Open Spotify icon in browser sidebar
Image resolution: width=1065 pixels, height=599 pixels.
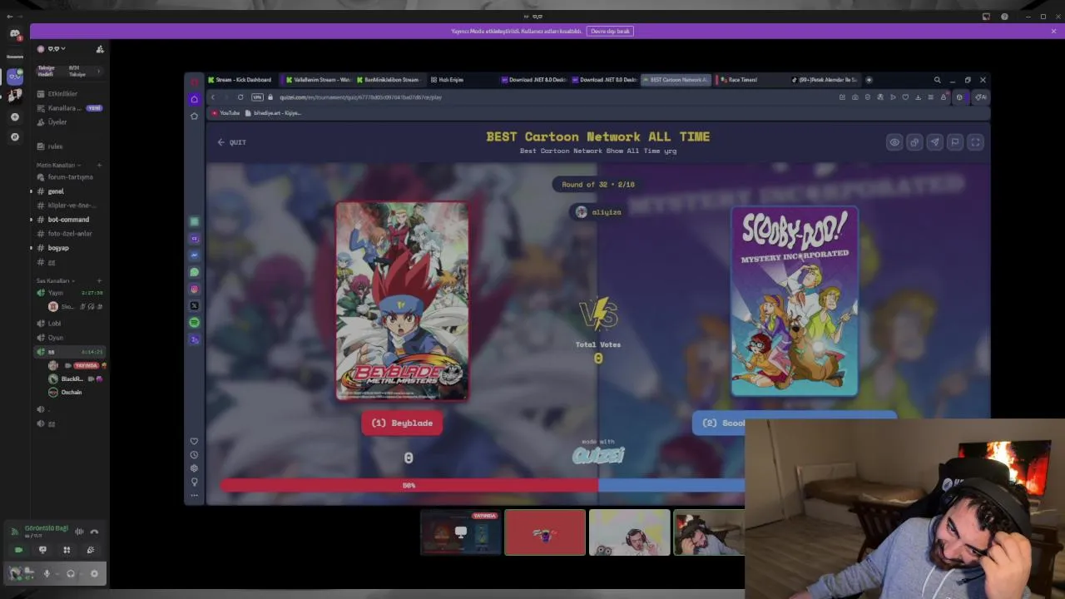(x=195, y=322)
